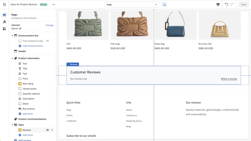Click Add Announcement

point(33,46)
